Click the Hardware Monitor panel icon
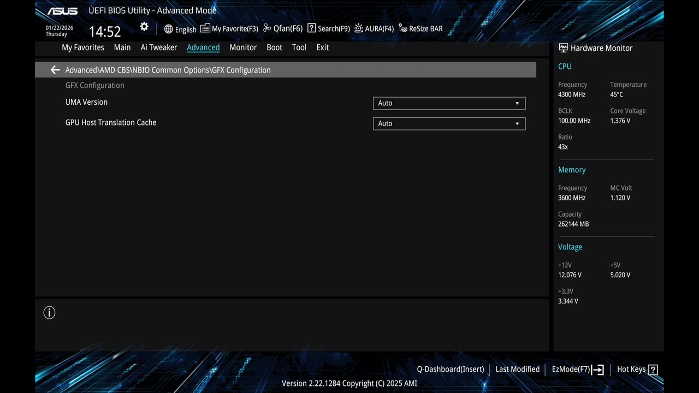 (562, 47)
